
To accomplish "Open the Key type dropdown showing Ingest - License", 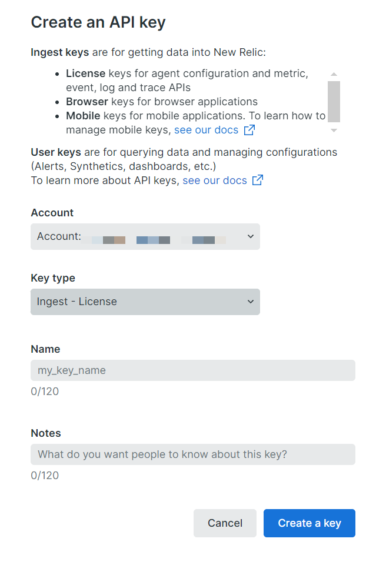I will (x=145, y=302).
